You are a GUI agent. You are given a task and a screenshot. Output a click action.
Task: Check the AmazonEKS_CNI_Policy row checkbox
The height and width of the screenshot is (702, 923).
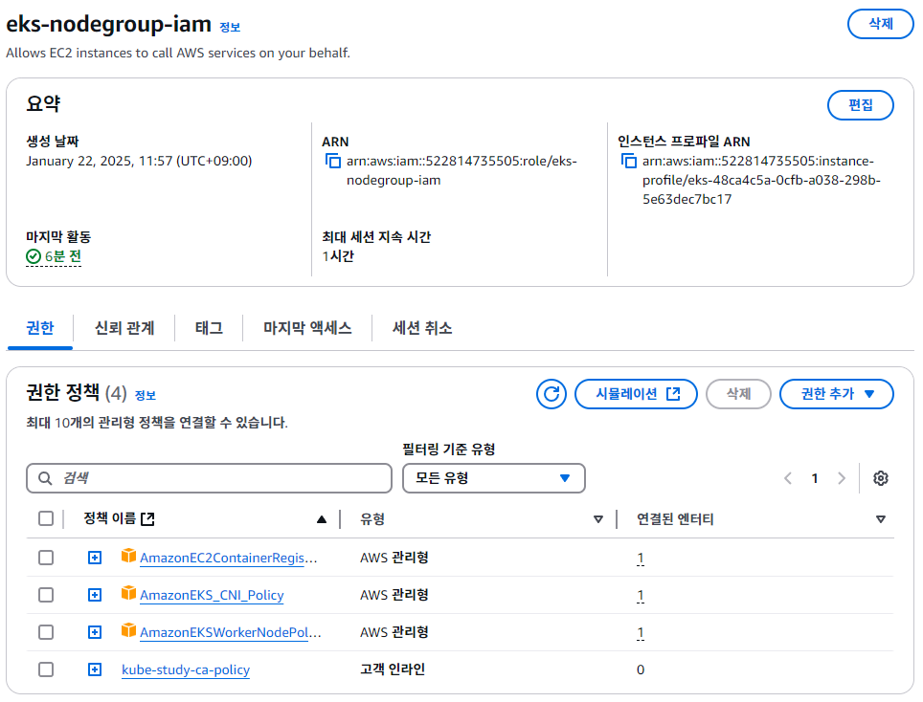[46, 595]
